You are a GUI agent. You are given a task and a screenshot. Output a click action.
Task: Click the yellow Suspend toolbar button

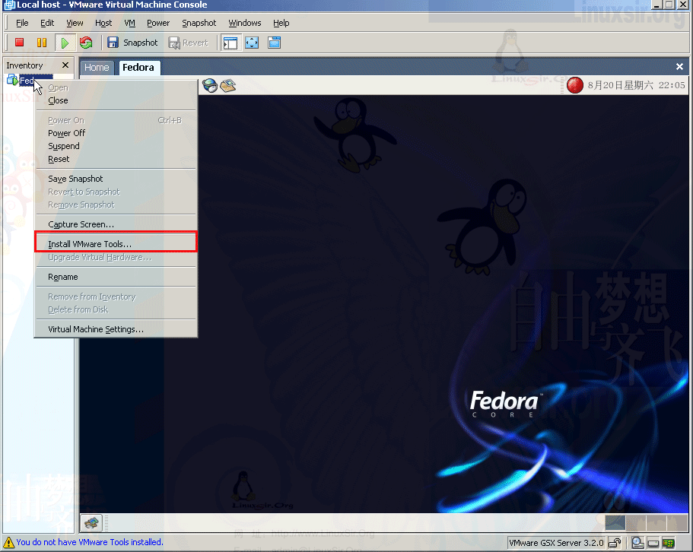pos(42,43)
